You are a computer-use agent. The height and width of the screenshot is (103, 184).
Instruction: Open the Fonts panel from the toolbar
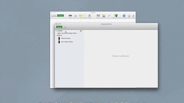tap(133, 16)
